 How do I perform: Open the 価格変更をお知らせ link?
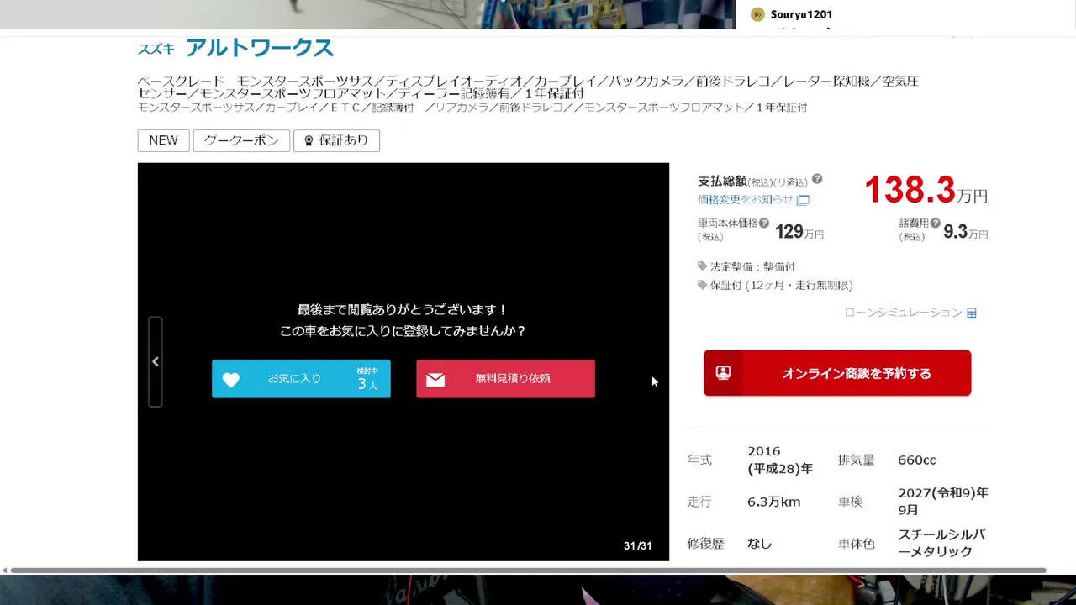[x=746, y=199]
